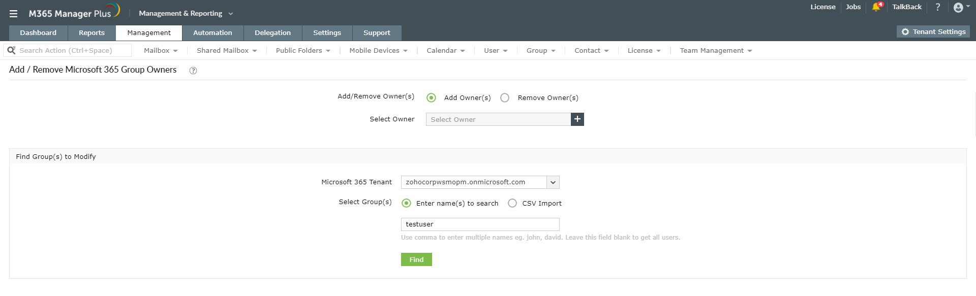Click the page help icon beside the title

point(193,71)
